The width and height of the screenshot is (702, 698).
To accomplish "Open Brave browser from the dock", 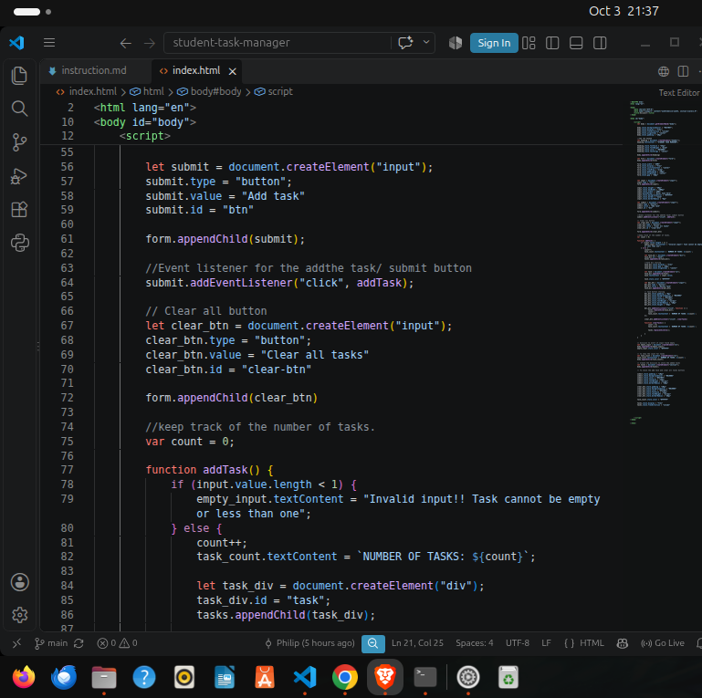I will (385, 677).
